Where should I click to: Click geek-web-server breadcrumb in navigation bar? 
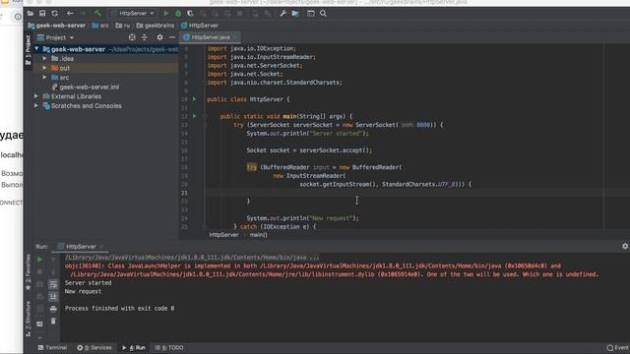click(57, 26)
